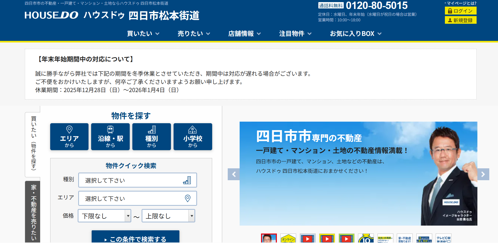
Task: Expand the 売りたい menu chevron
Action: [x=208, y=34]
